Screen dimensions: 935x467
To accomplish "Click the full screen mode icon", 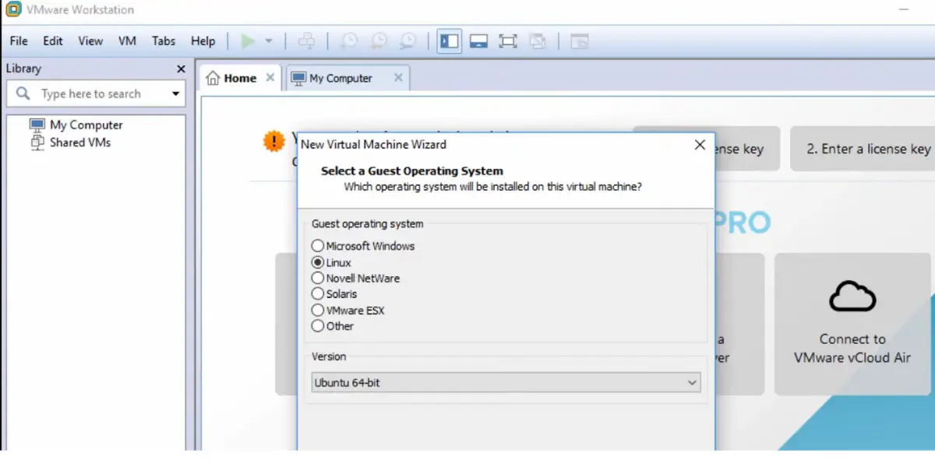I will (x=508, y=41).
